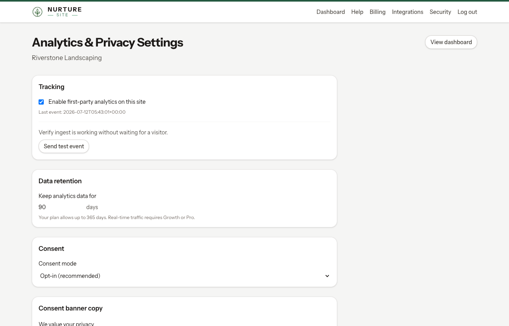Image resolution: width=509 pixels, height=326 pixels.
Task: Click Log out
Action: coord(467,12)
